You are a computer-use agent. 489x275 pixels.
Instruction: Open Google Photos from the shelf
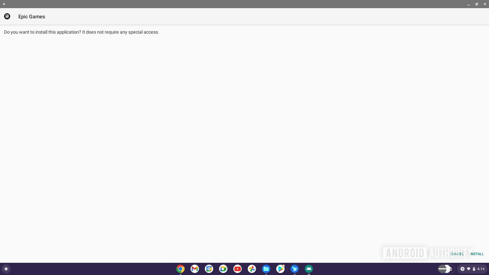pyautogui.click(x=252, y=269)
